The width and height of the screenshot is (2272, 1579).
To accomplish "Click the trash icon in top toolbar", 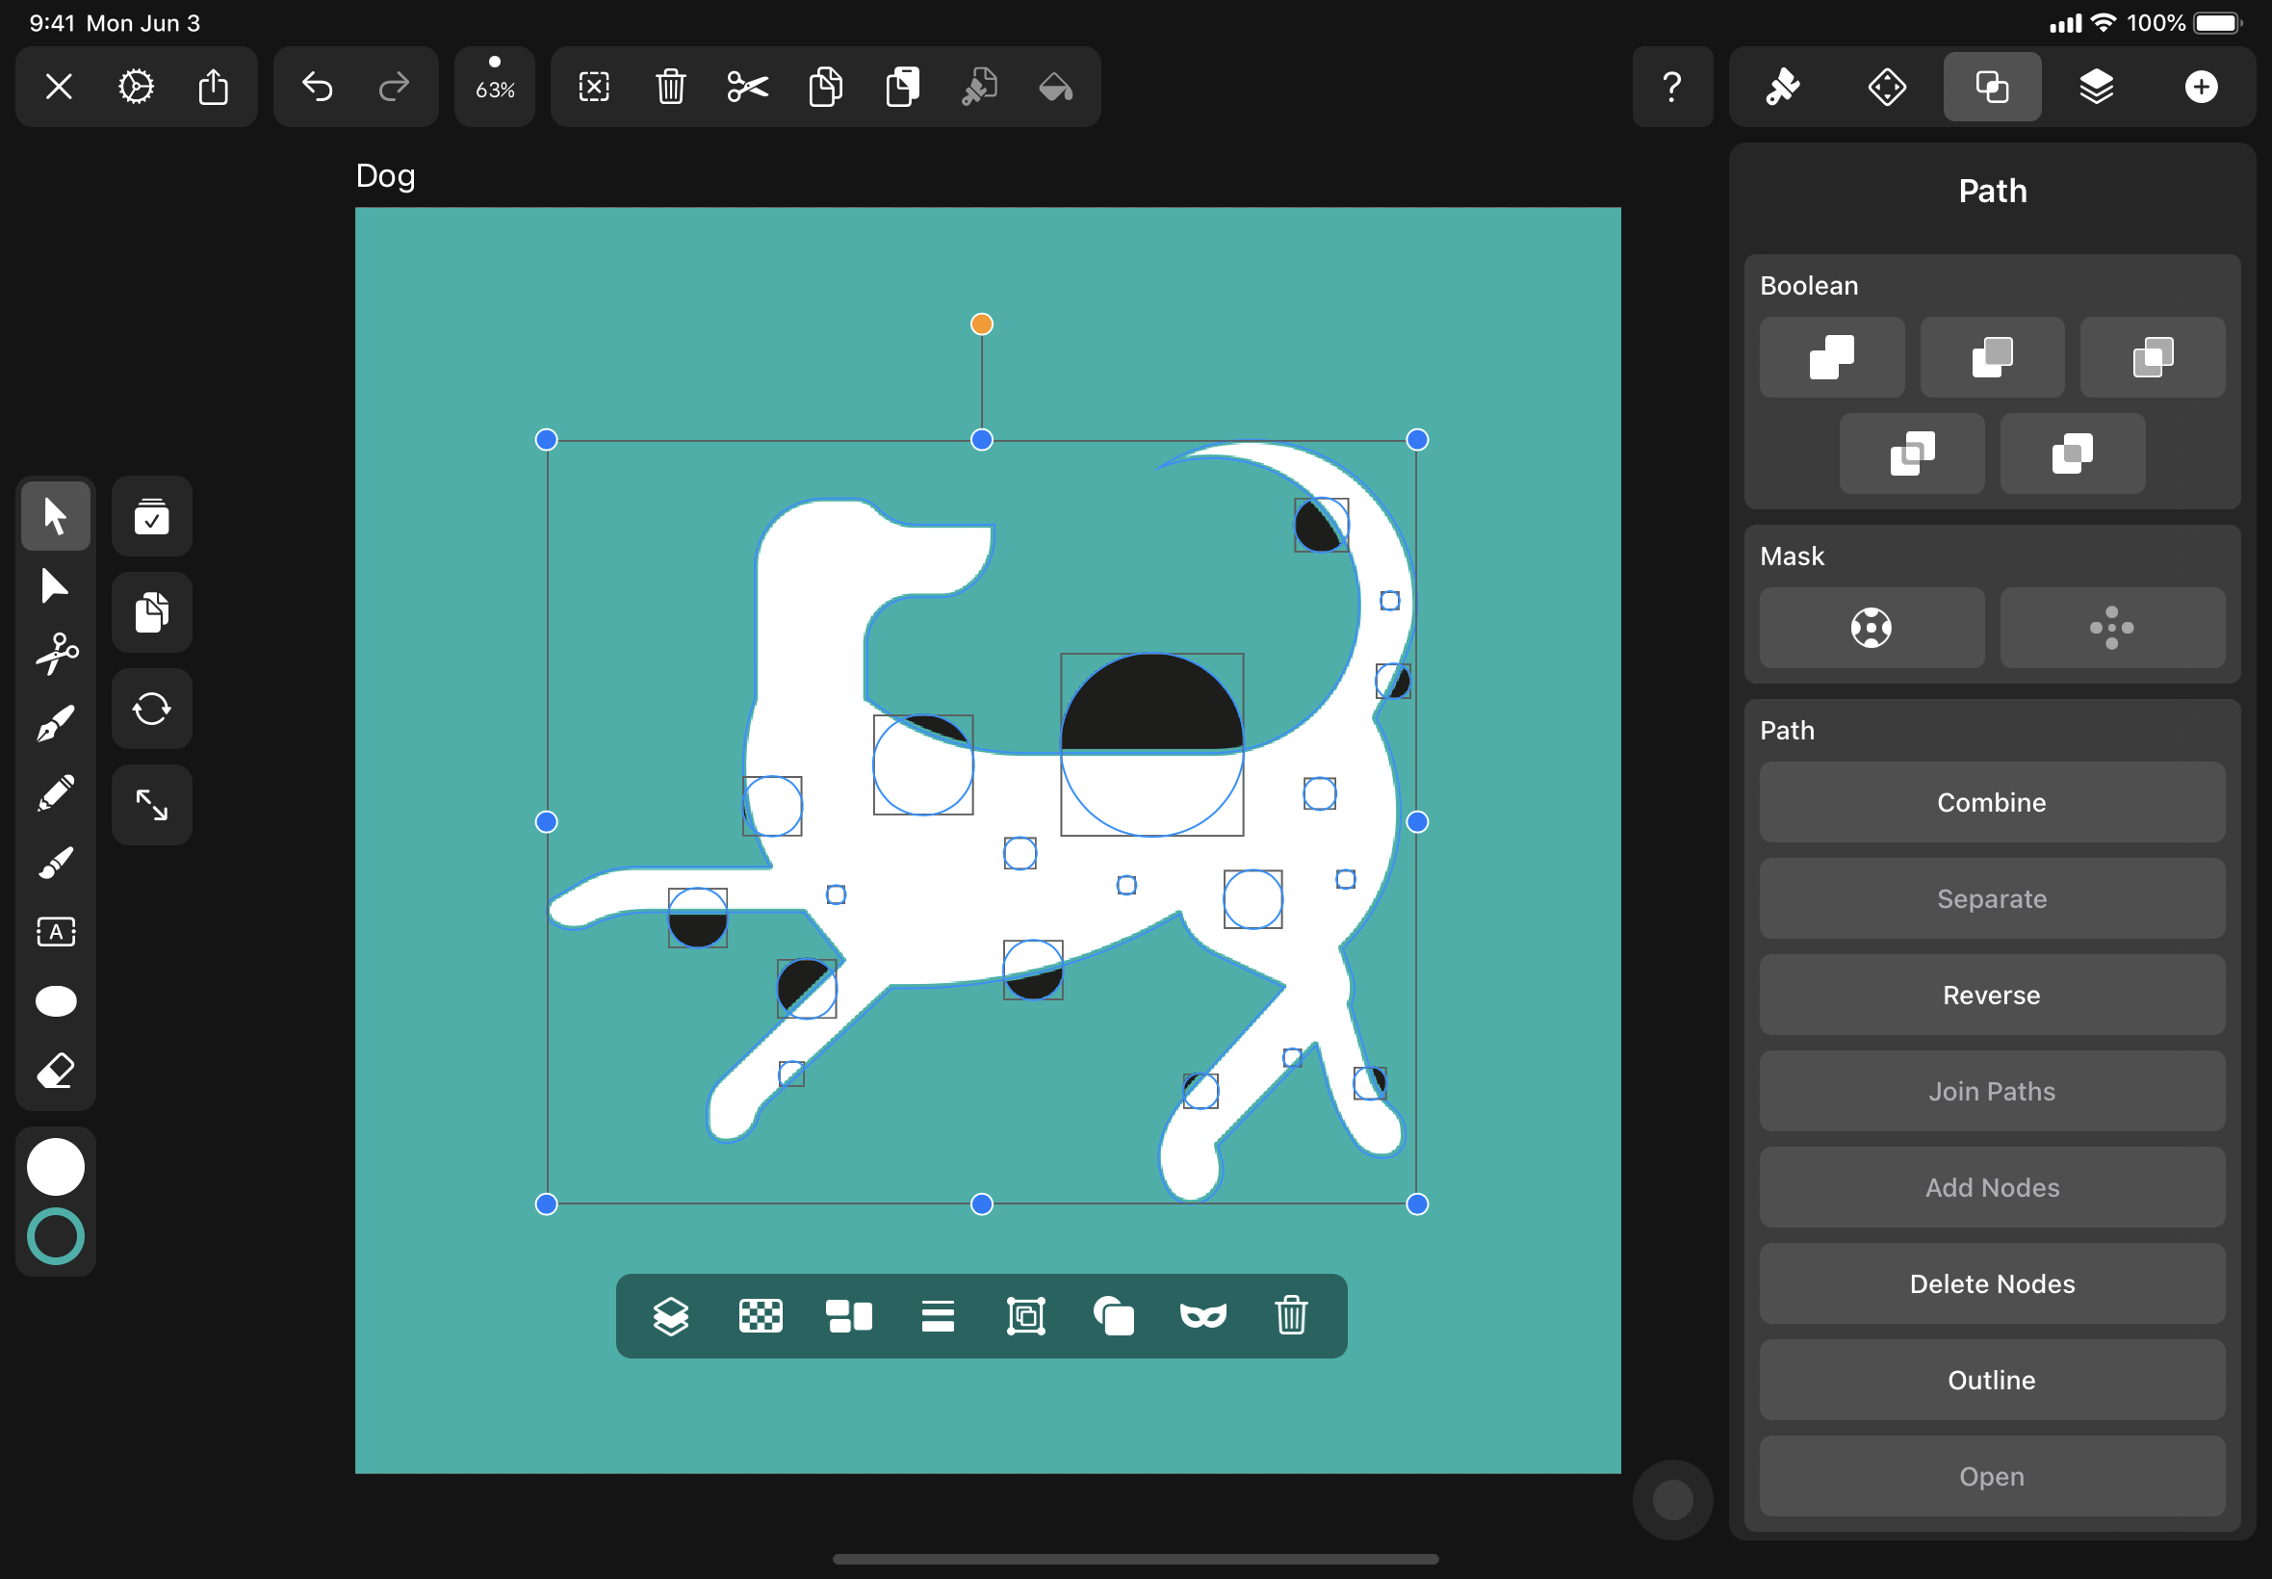I will pyautogui.click(x=671, y=87).
